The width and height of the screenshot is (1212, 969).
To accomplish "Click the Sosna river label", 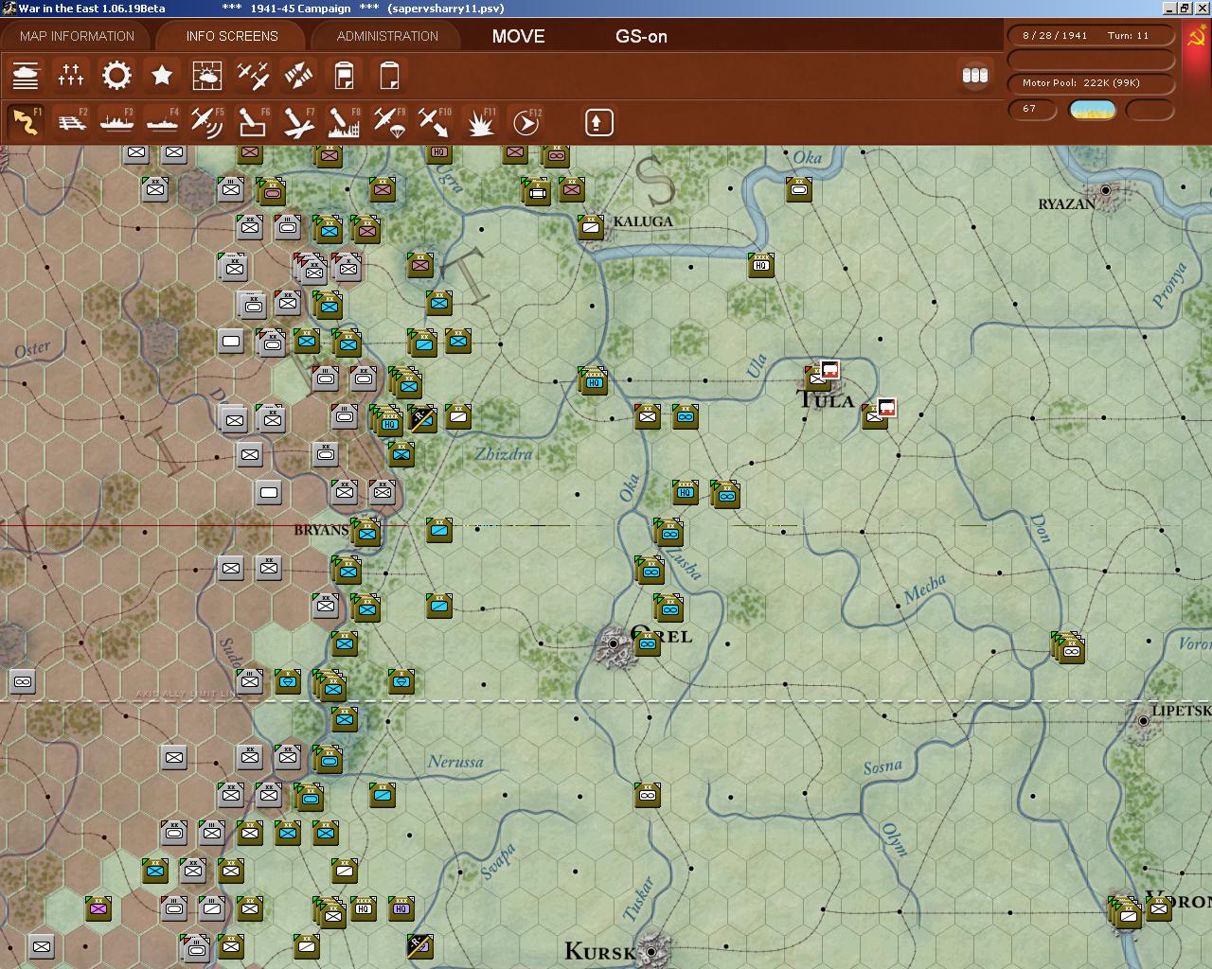I will click(882, 766).
